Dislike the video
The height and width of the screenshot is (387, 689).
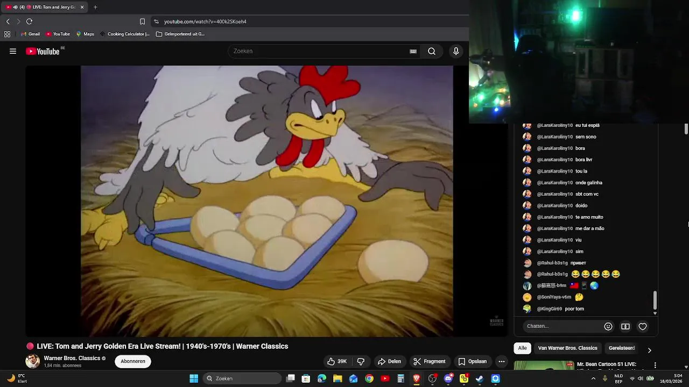point(361,361)
